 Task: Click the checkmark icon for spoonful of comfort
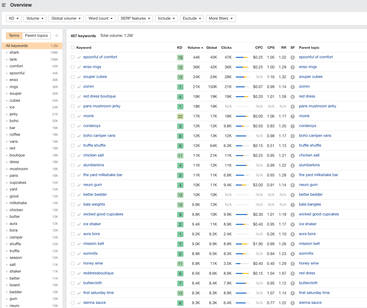pos(79,57)
